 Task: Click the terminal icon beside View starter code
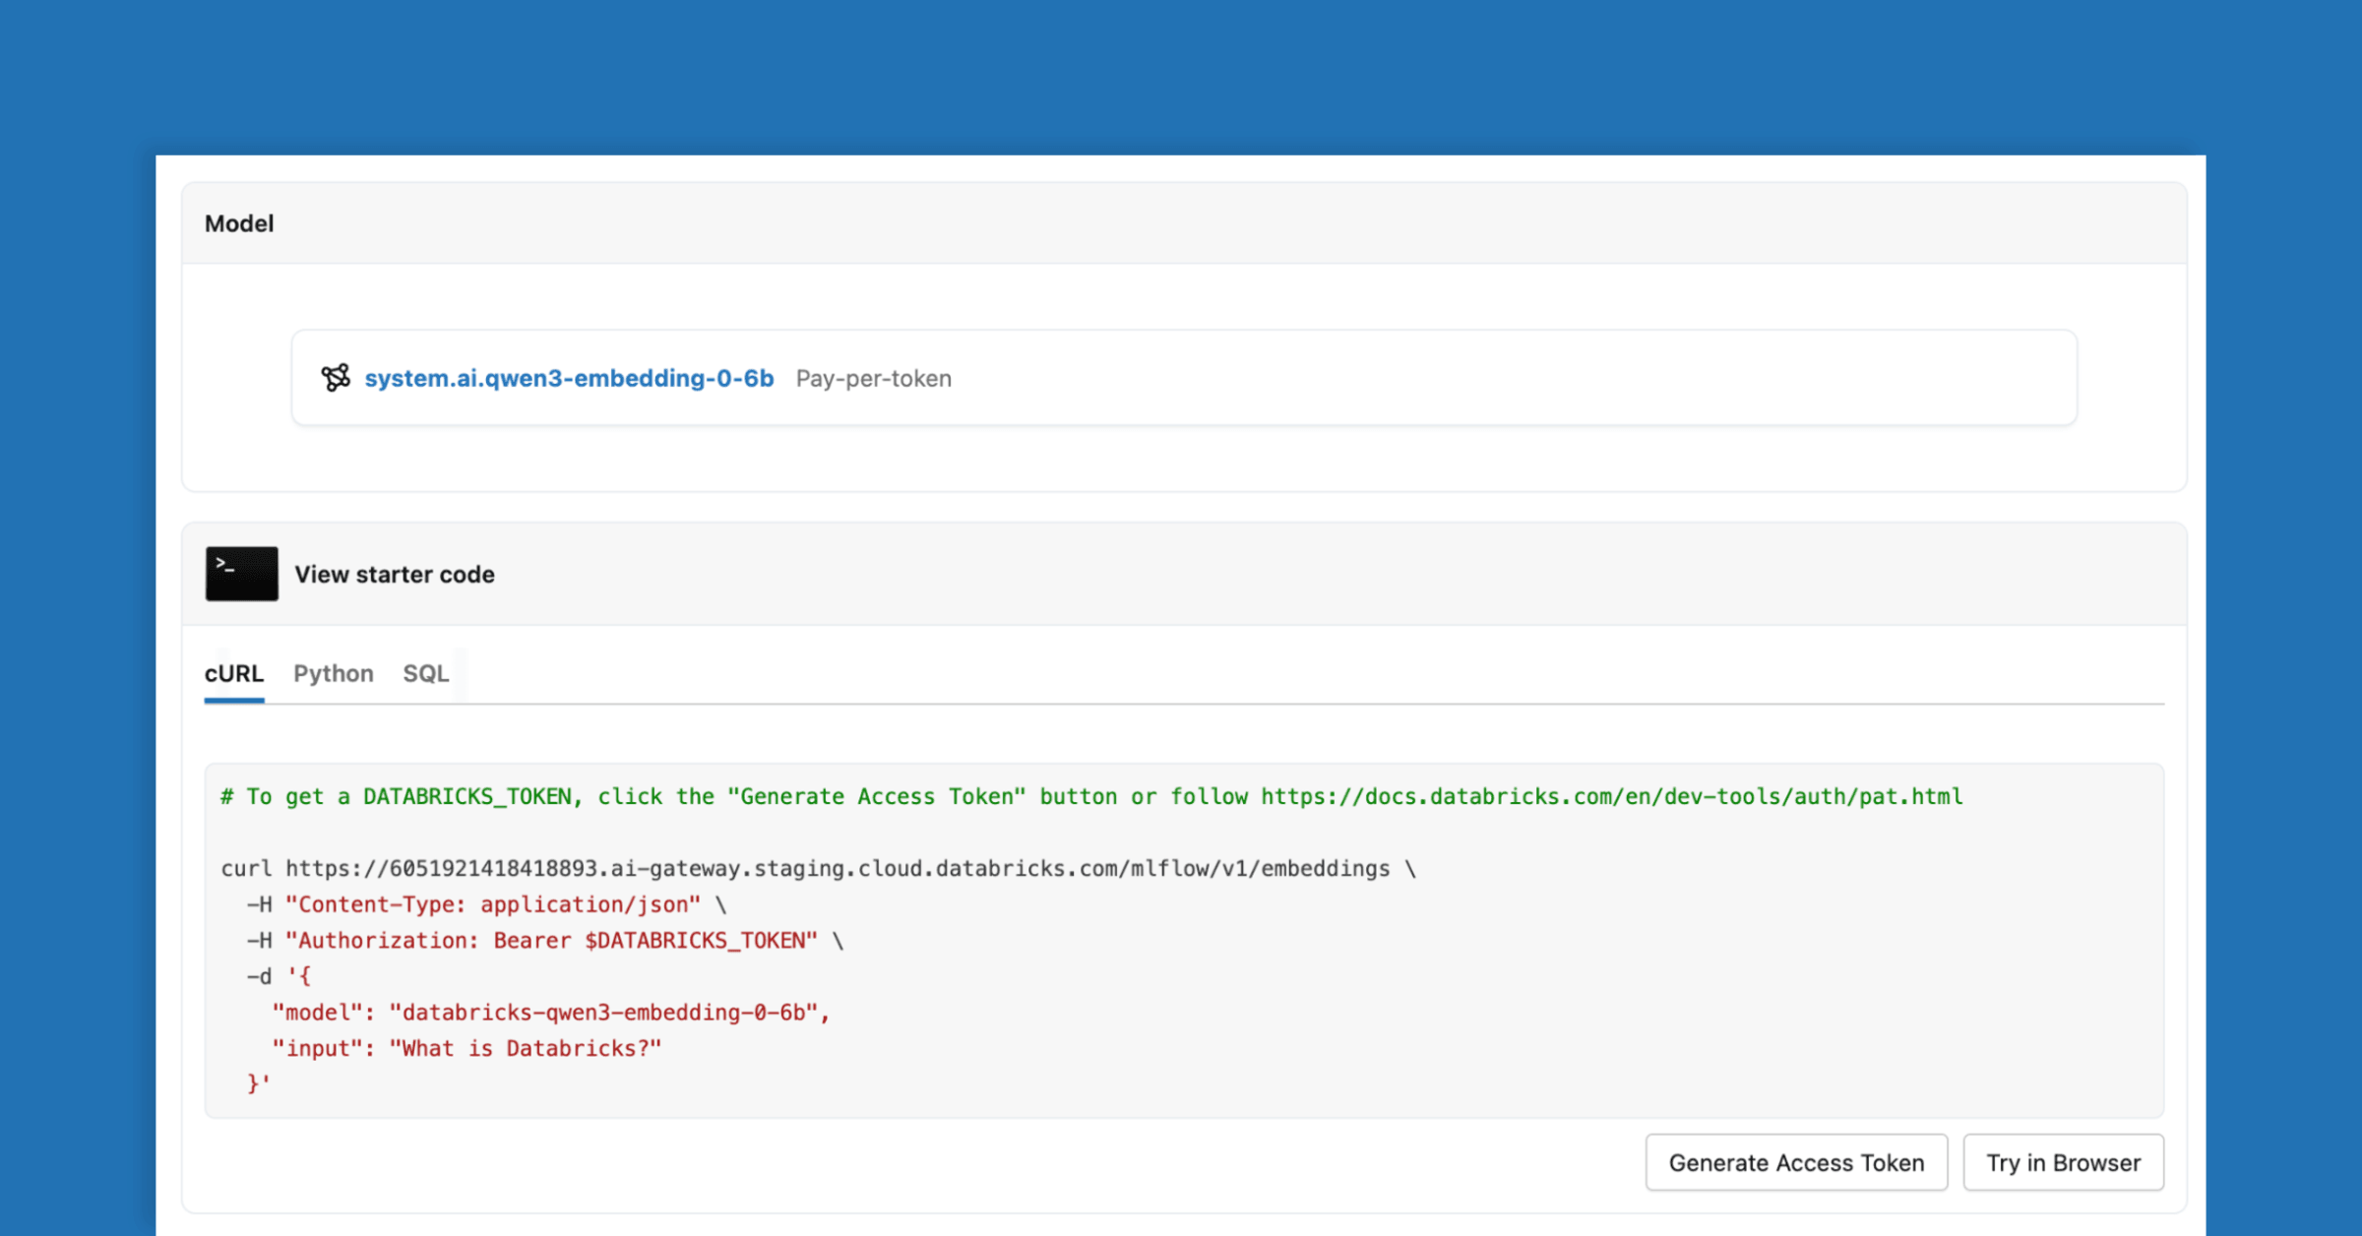tap(241, 574)
